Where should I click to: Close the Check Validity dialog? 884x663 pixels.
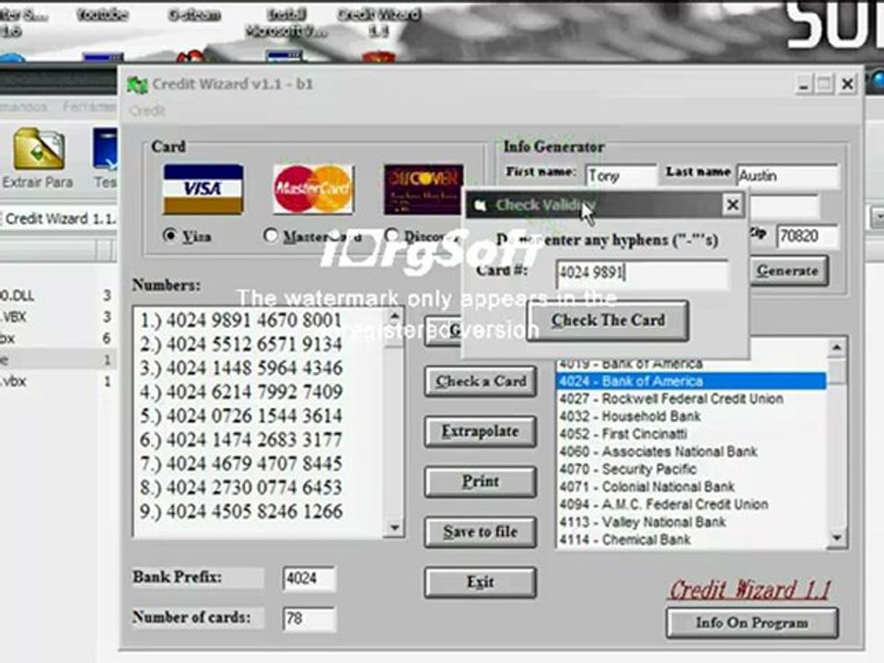(732, 204)
